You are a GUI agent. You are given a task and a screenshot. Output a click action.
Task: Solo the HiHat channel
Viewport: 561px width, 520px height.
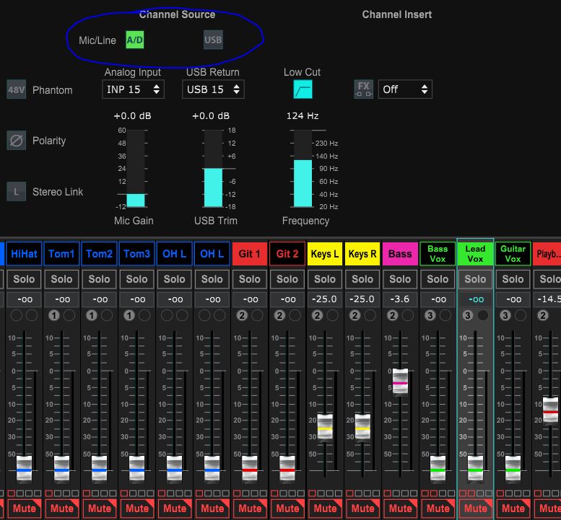pos(24,279)
